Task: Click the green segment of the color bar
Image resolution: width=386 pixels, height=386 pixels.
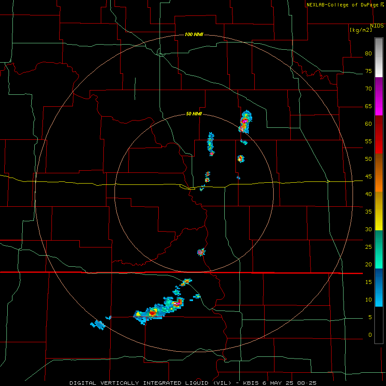Action: pyautogui.click(x=379, y=249)
